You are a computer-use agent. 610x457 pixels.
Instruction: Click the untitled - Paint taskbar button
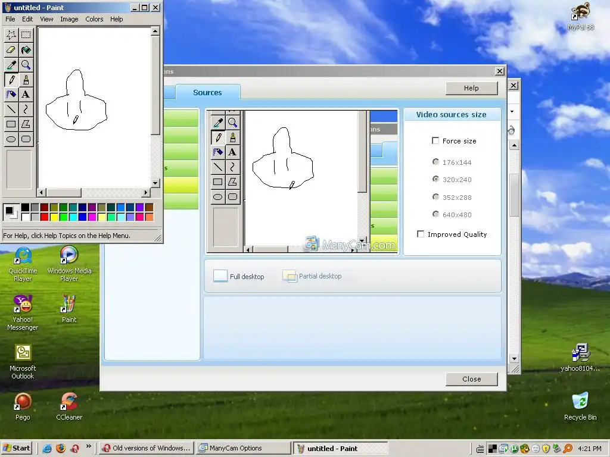click(340, 448)
